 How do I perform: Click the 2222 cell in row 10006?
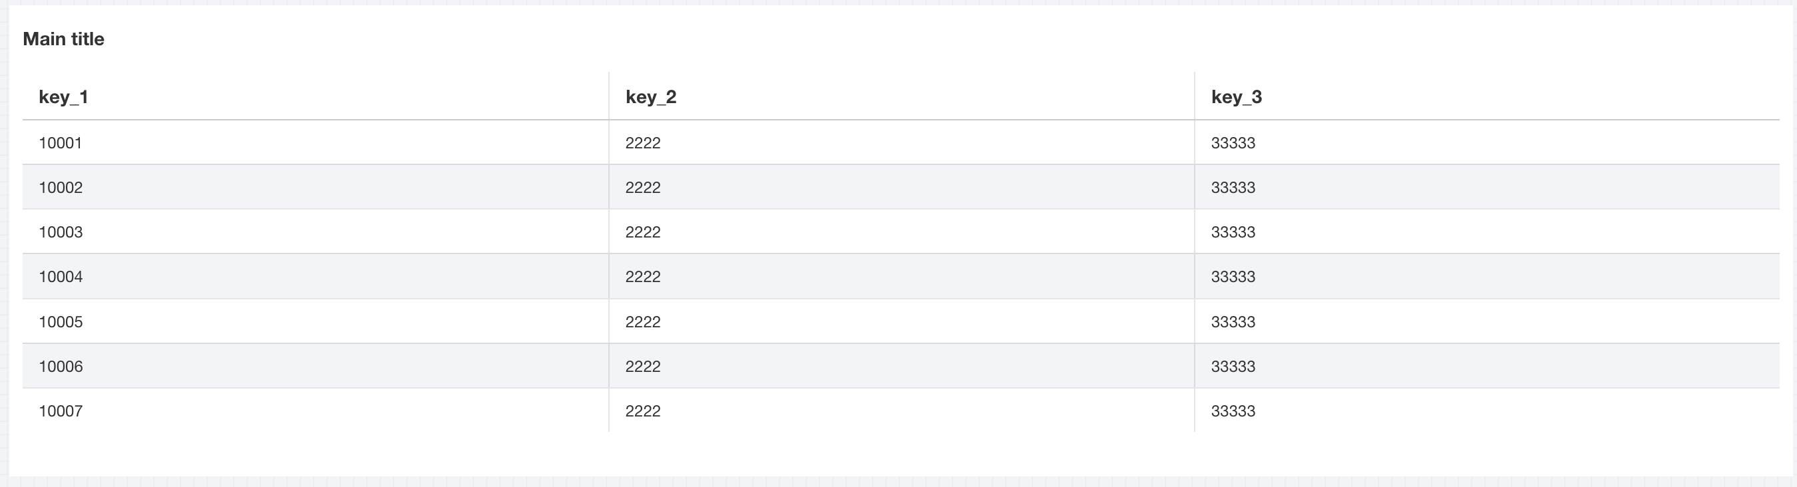click(642, 367)
